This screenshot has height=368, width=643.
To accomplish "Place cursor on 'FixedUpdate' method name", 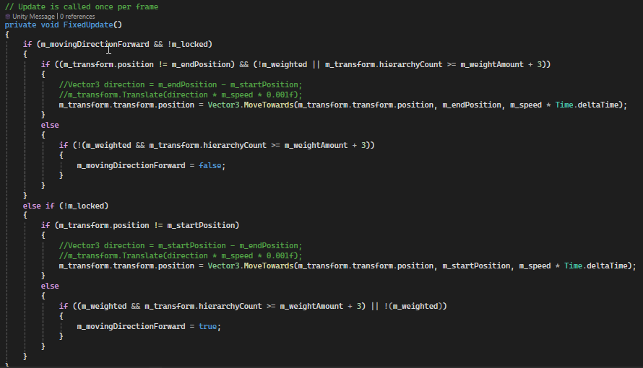I will click(88, 25).
